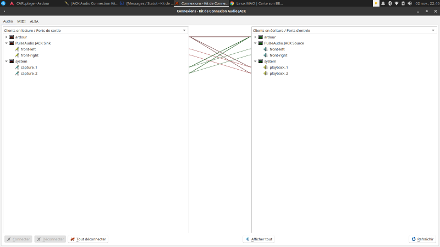
Task: Select capture_1 port icon
Action: tap(17, 67)
